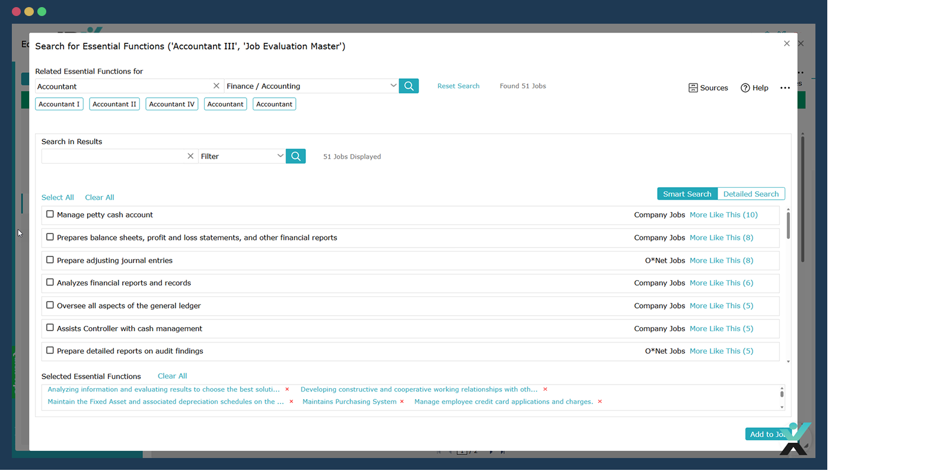Click the Search in Results magnifier button

tap(295, 156)
